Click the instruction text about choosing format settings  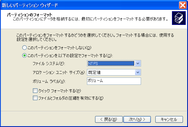[x=95, y=37]
